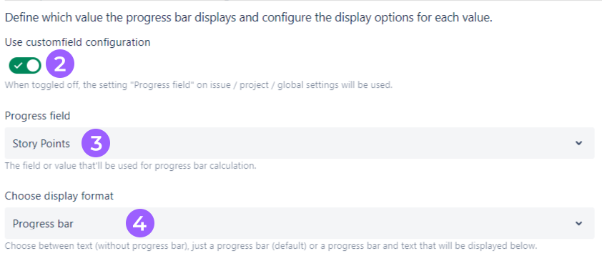602x261 pixels.
Task: Click the purple number 4 badge
Action: (140, 223)
